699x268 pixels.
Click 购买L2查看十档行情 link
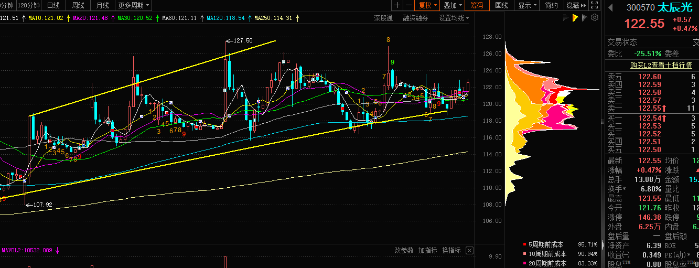point(661,65)
